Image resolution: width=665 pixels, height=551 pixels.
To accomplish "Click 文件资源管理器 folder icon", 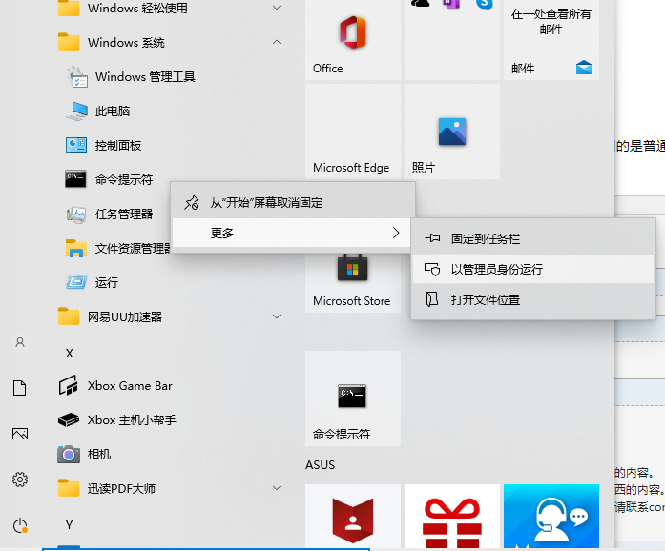I will [x=76, y=248].
